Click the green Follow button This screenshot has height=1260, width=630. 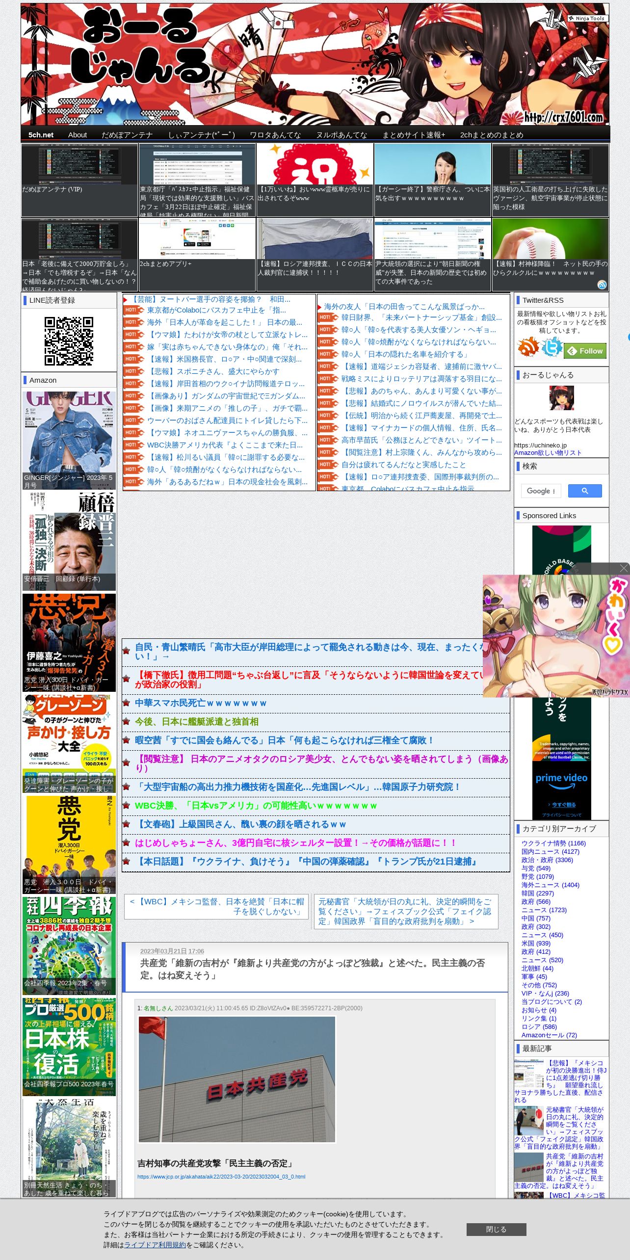pyautogui.click(x=585, y=351)
